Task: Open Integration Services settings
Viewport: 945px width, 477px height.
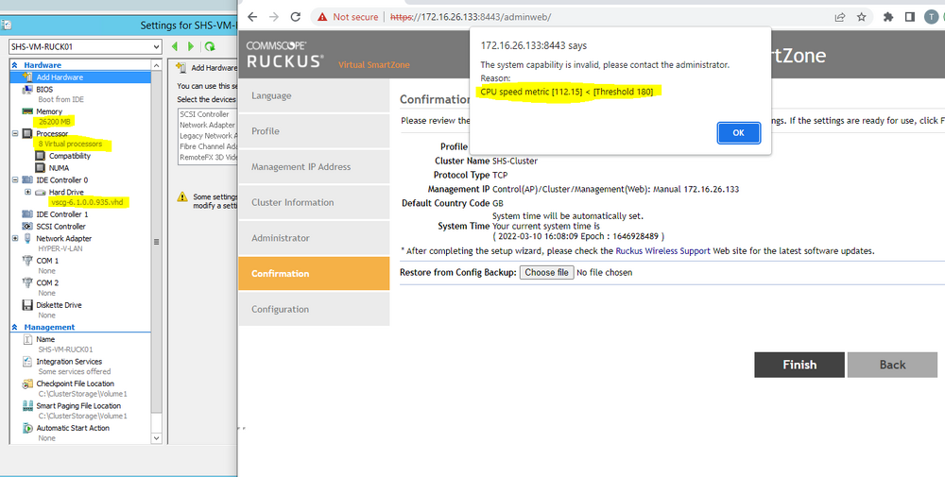Action: pos(69,362)
